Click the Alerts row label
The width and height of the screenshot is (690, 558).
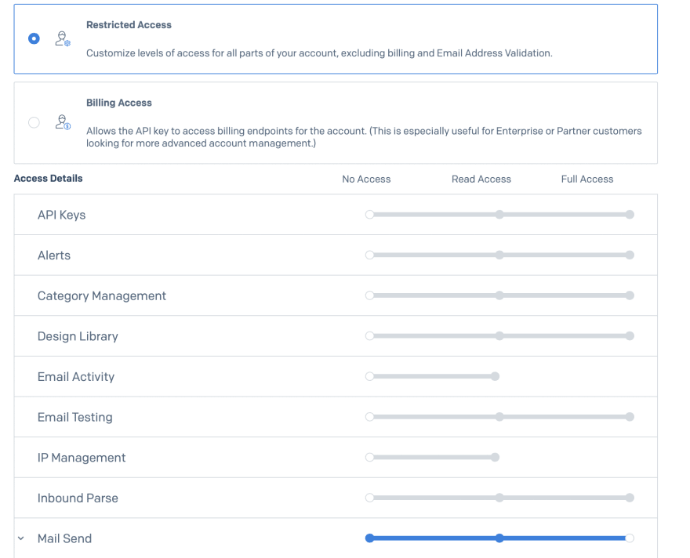[x=54, y=255]
